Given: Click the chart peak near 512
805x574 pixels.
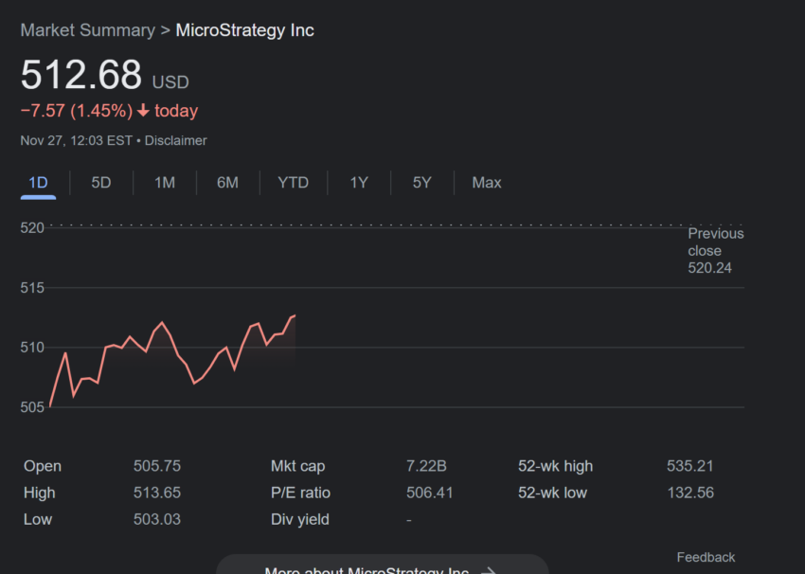Looking at the screenshot, I should 162,322.
